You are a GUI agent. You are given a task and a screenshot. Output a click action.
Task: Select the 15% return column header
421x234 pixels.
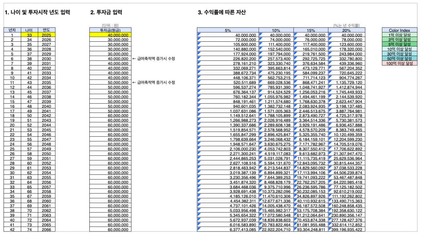311,30
